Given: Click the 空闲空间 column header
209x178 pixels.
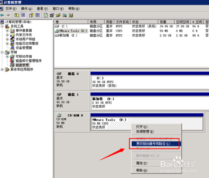Looking at the screenshot, I should 183,22.
